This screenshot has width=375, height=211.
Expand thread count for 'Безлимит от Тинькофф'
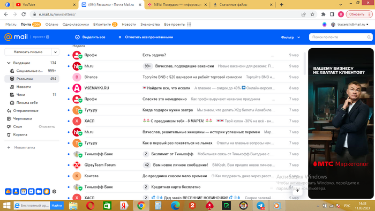coord(146,154)
